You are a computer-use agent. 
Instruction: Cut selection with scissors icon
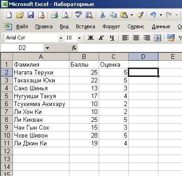(x=103, y=15)
